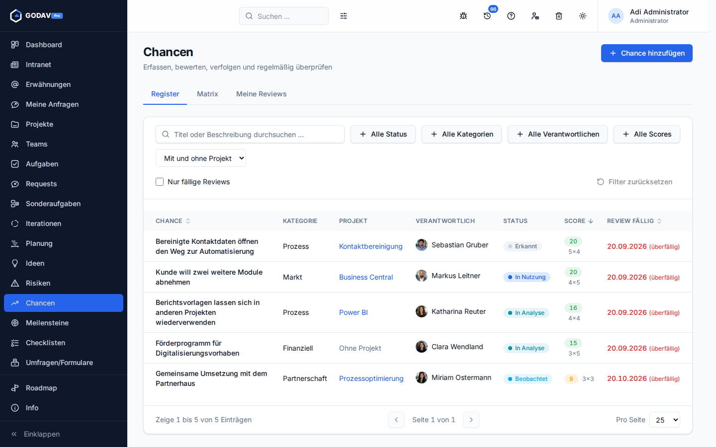
Task: Open Iterationen in the sidebar
Action: click(64, 223)
